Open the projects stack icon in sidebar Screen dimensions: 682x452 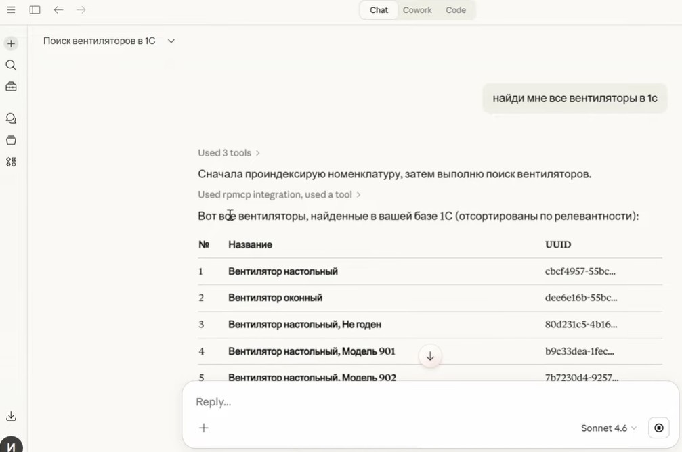point(11,140)
